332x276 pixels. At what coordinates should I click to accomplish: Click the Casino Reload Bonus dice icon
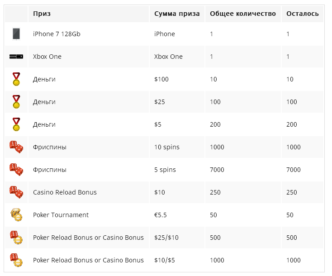pos(16,192)
